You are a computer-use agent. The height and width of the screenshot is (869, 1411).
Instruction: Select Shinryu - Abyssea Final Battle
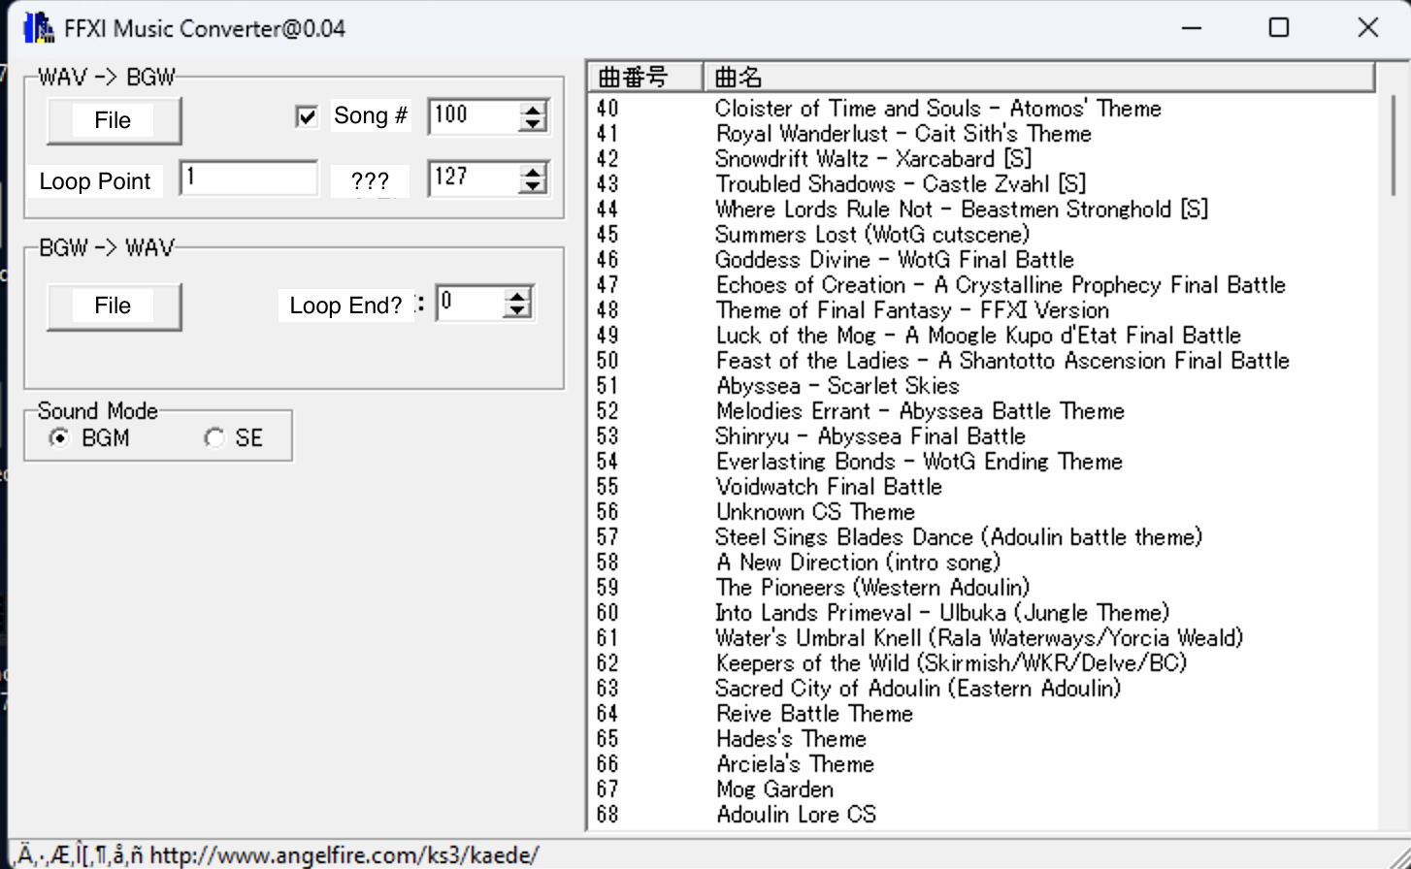click(x=983, y=436)
